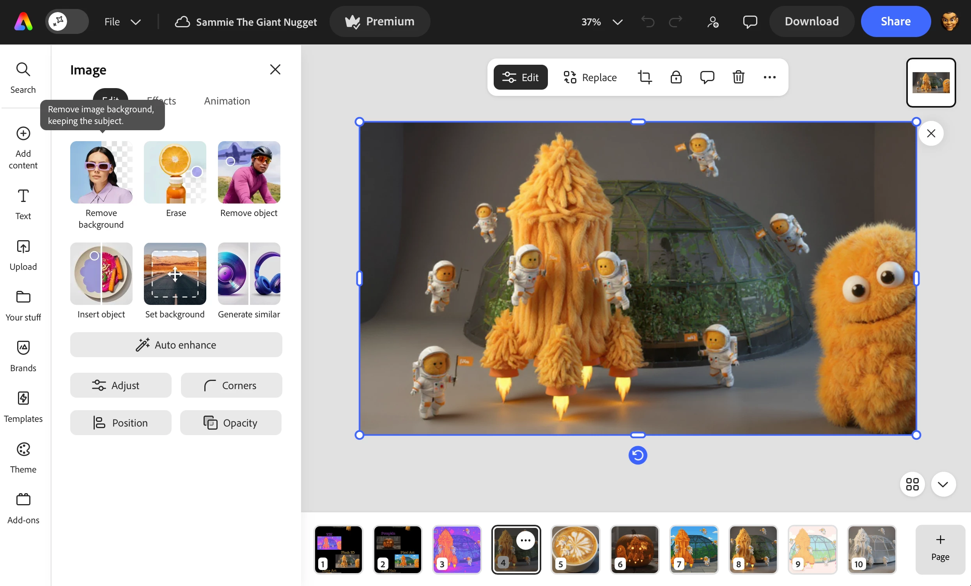Toggle the switch next to Adobe Express logo
Screen dimensions: 971x586
click(67, 22)
